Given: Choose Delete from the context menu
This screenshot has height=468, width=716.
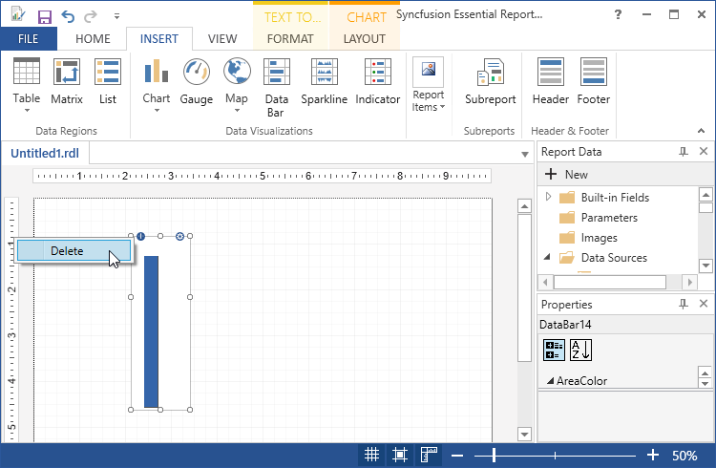Looking at the screenshot, I should 67,250.
